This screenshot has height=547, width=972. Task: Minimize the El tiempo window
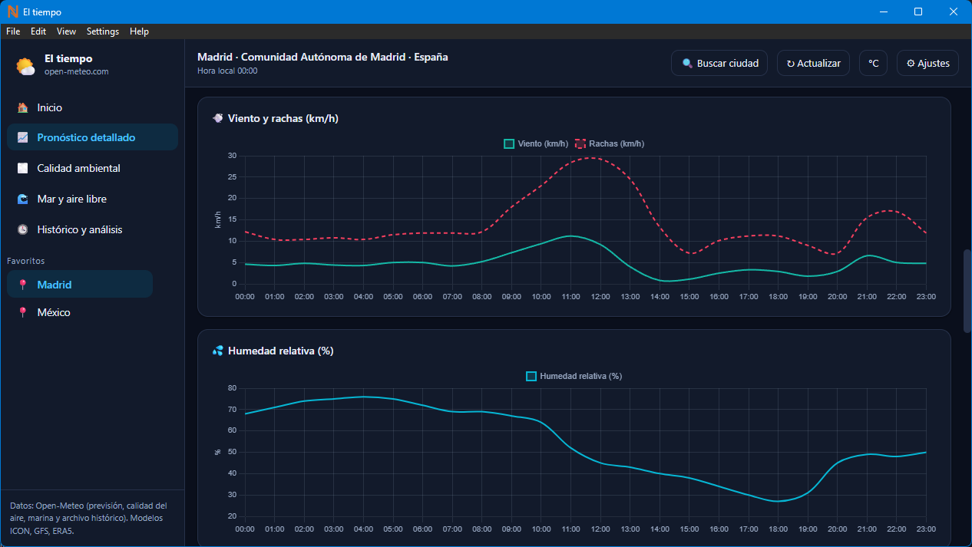pos(884,12)
